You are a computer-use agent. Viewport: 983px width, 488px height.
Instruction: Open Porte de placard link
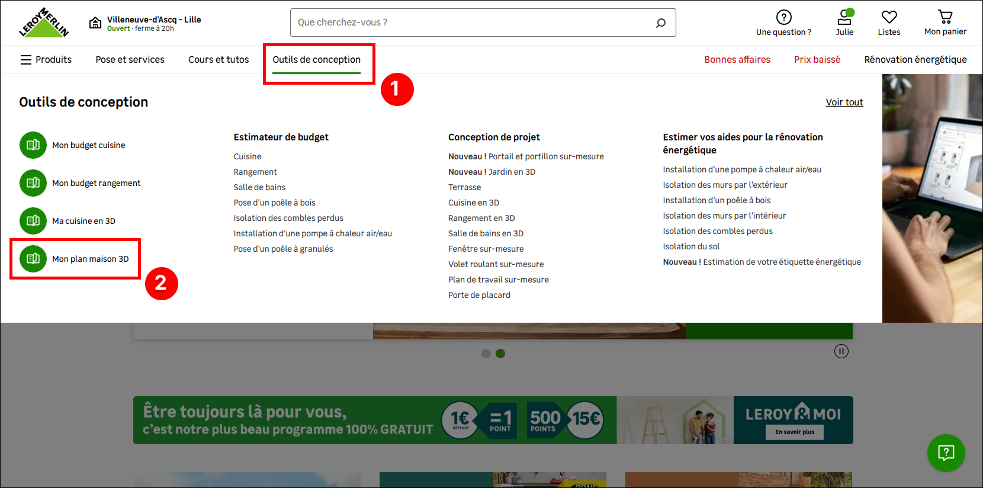pos(479,295)
